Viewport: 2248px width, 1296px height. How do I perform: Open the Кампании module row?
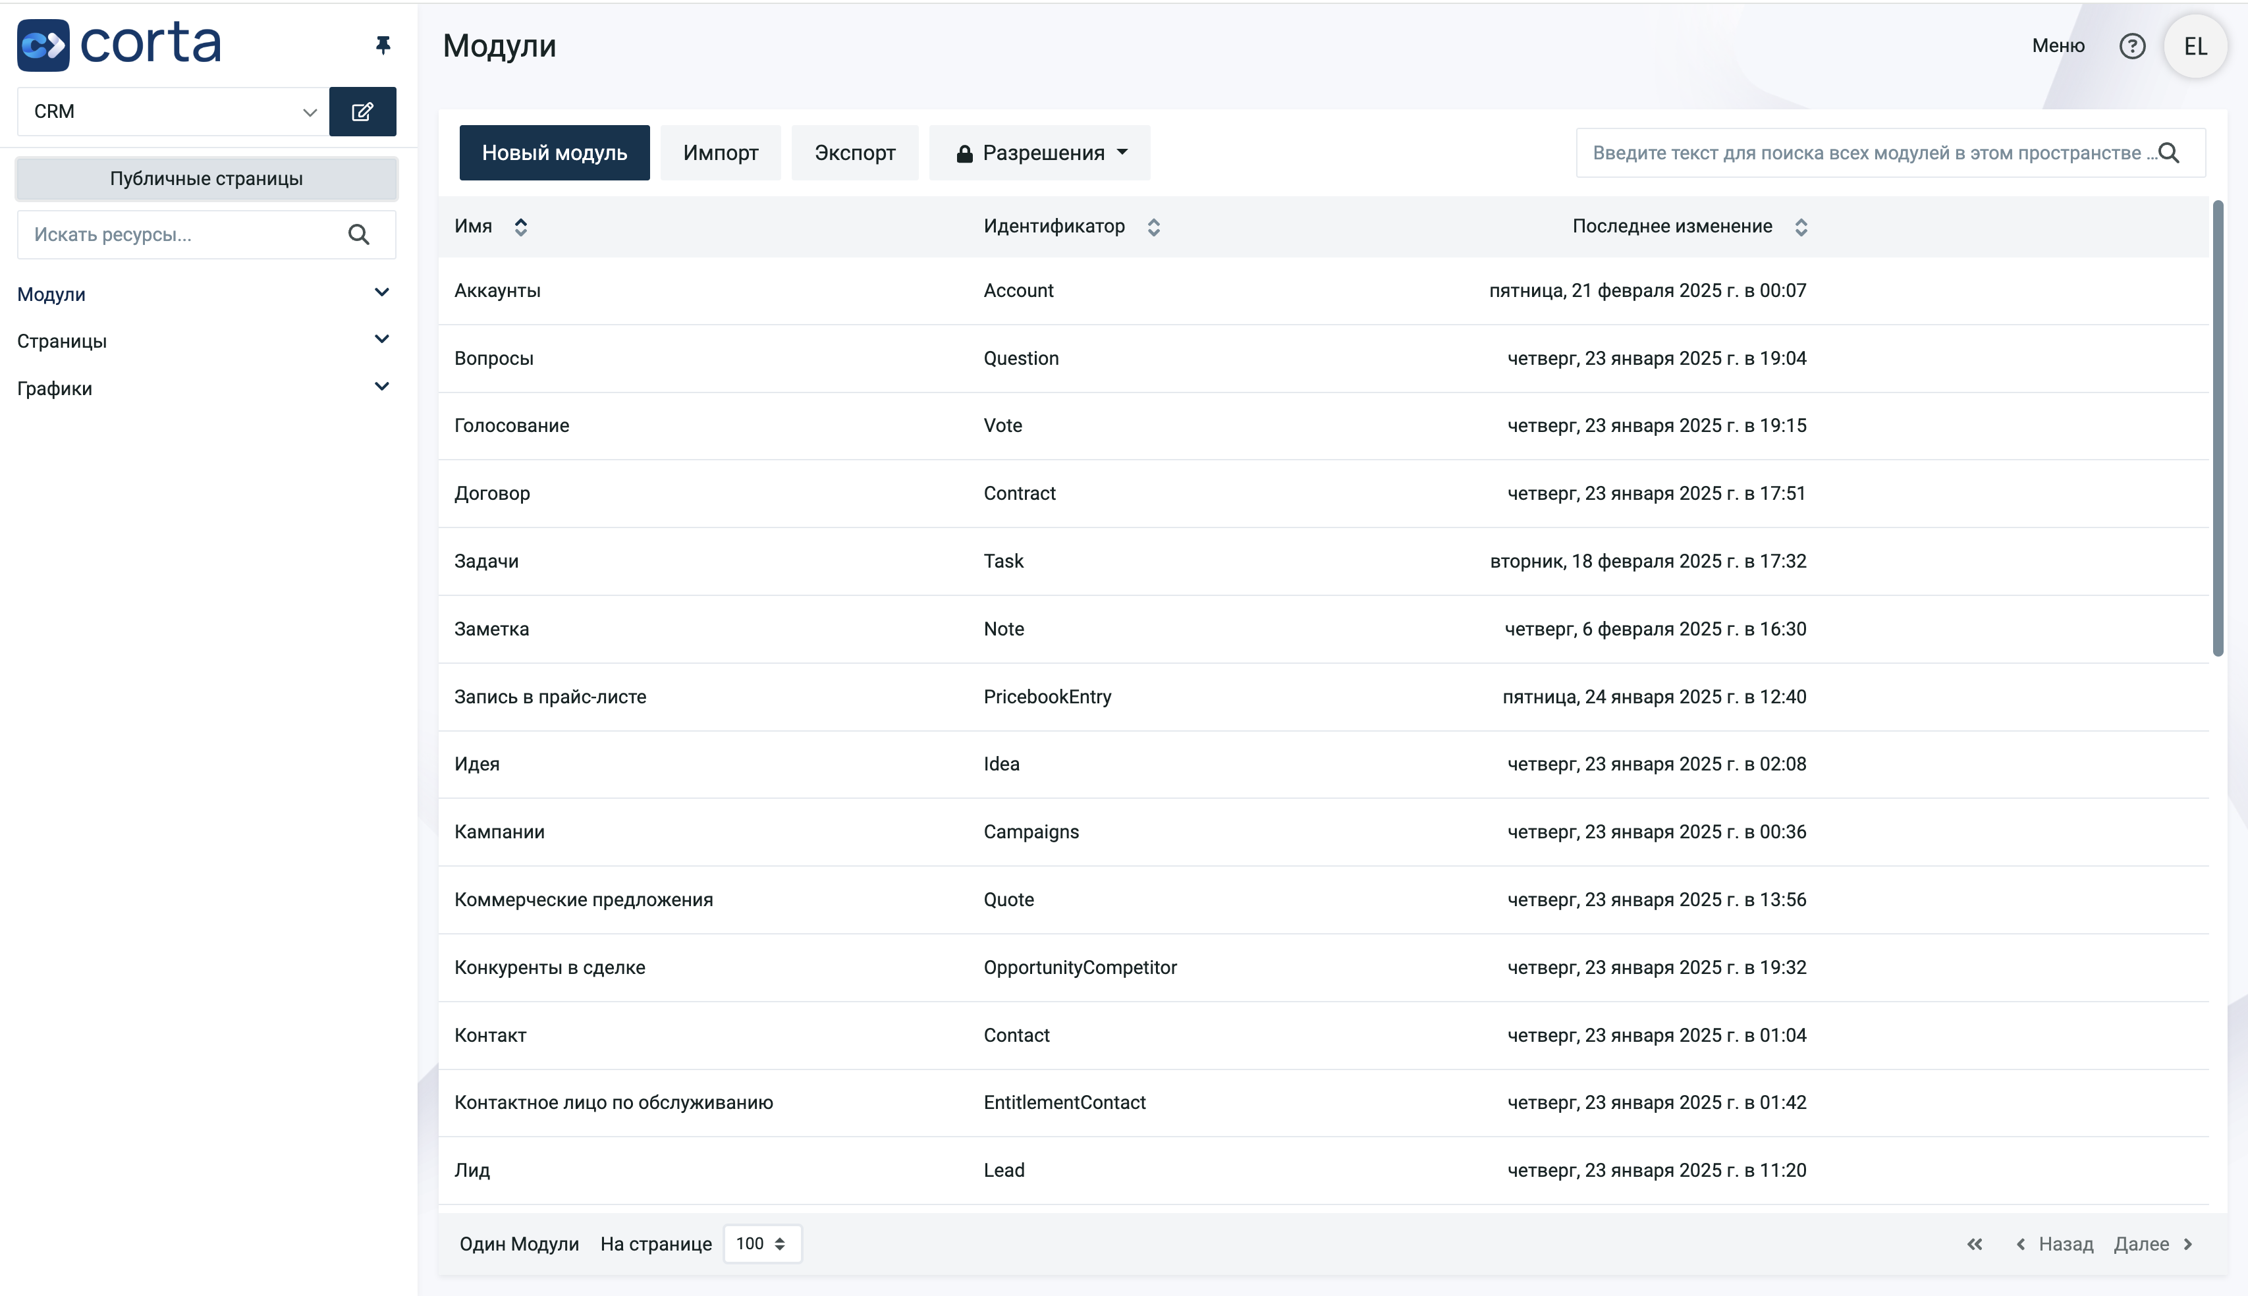pyautogui.click(x=1323, y=832)
